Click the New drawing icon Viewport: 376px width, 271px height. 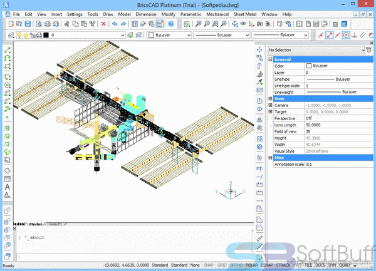(11, 24)
